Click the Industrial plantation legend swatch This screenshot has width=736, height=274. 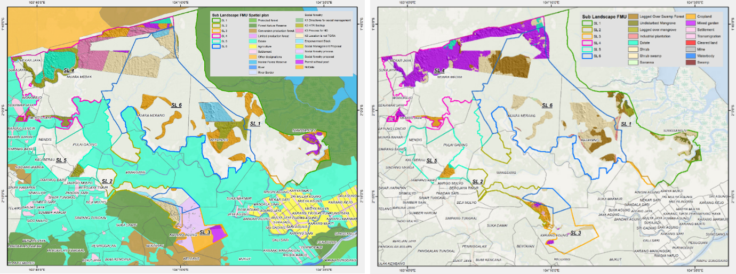(x=633, y=36)
